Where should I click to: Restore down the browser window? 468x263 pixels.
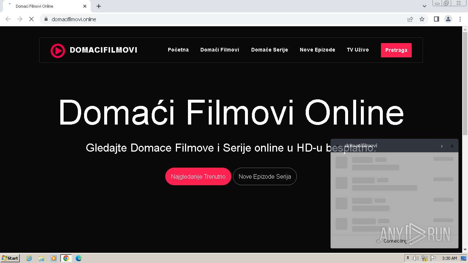(x=446, y=3)
